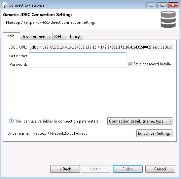The image size is (181, 179).
Task: Click the Finish button
Action: point(128,169)
